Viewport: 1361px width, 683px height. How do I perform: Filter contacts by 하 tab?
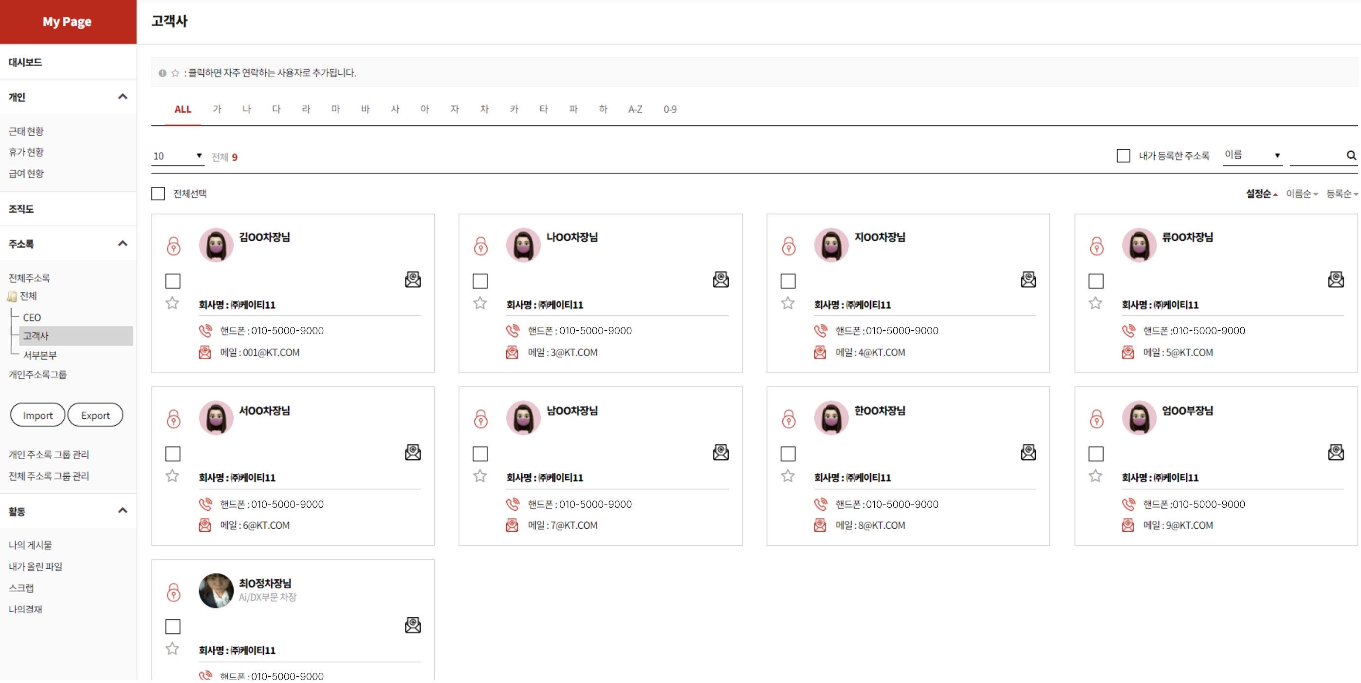click(x=603, y=109)
